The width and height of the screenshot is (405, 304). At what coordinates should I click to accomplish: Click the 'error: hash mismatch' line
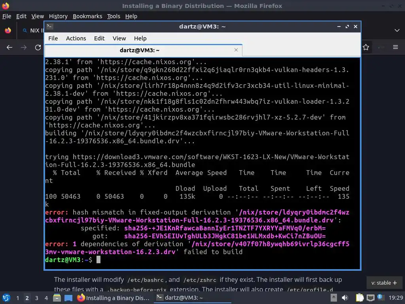click(197, 212)
